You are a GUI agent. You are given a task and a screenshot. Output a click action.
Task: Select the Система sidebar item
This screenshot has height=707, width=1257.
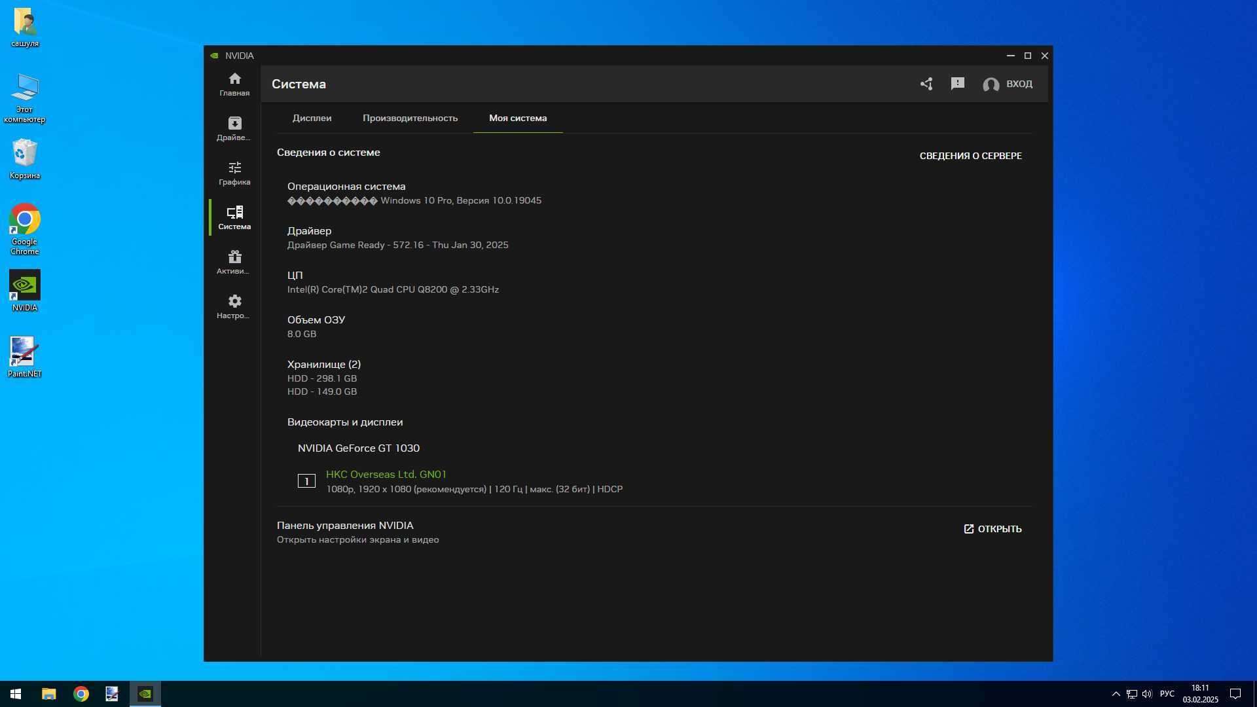pos(234,218)
